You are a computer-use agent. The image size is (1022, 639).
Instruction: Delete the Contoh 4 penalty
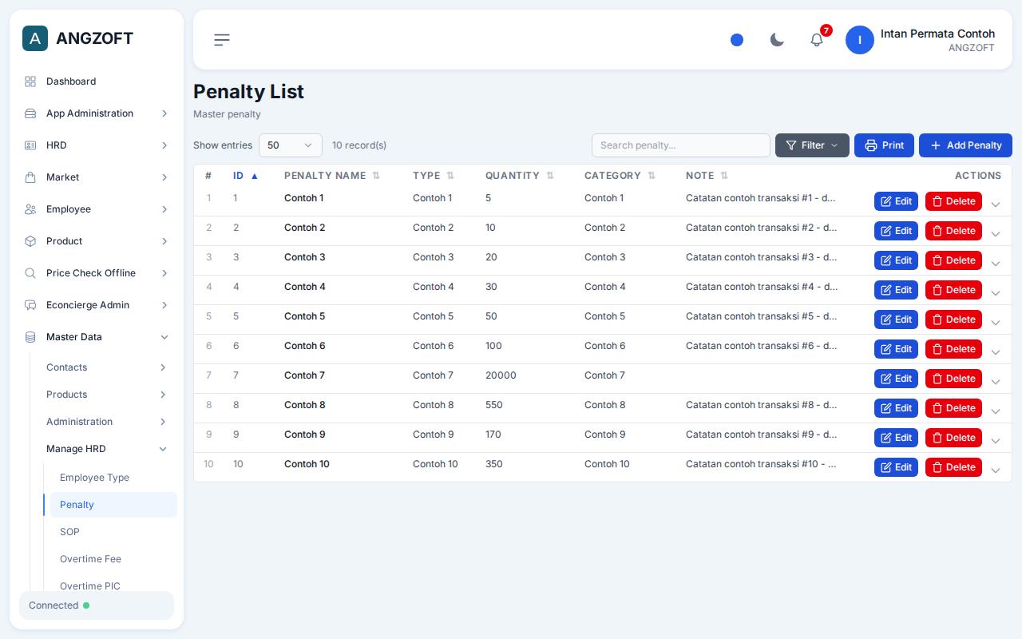pos(953,290)
